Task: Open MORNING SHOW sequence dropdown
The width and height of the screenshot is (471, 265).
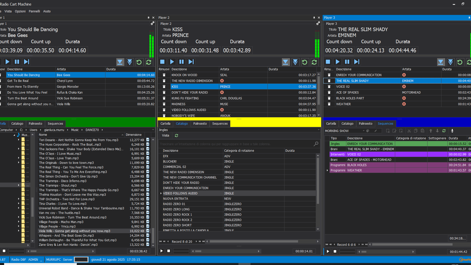Action: [x=364, y=131]
